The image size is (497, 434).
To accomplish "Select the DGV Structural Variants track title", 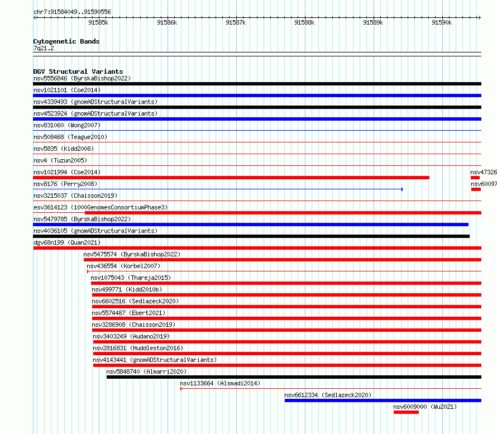I will [78, 71].
